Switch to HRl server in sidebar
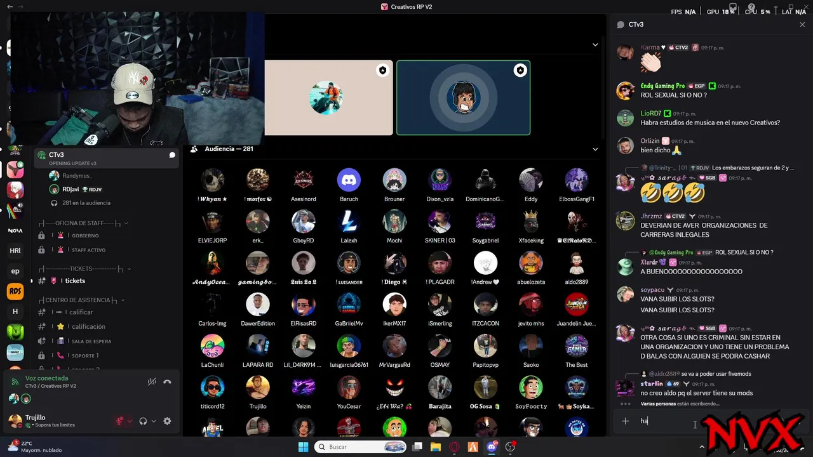Image resolution: width=813 pixels, height=457 pixels. pos(15,251)
